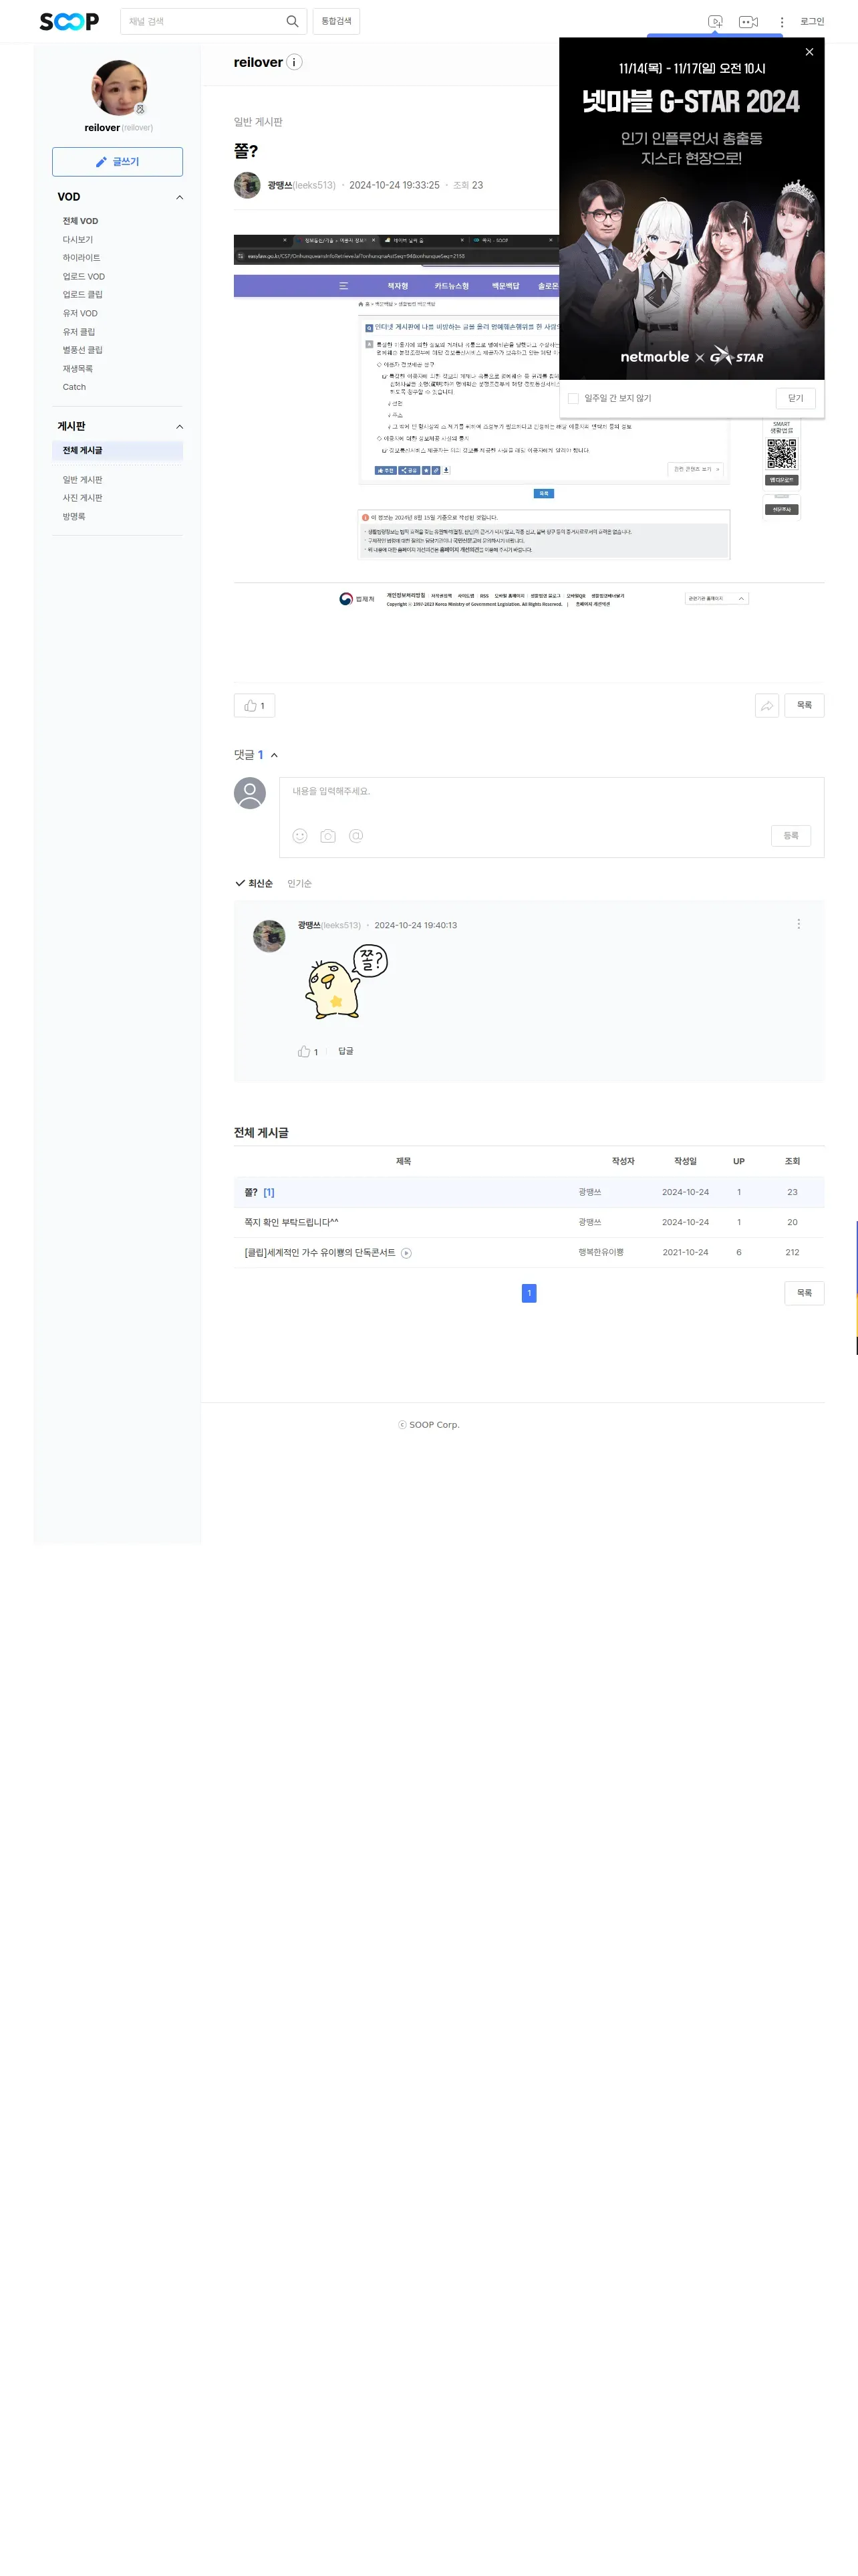Click the 목록 button below the post list
The image size is (858, 2576).
(x=804, y=1293)
